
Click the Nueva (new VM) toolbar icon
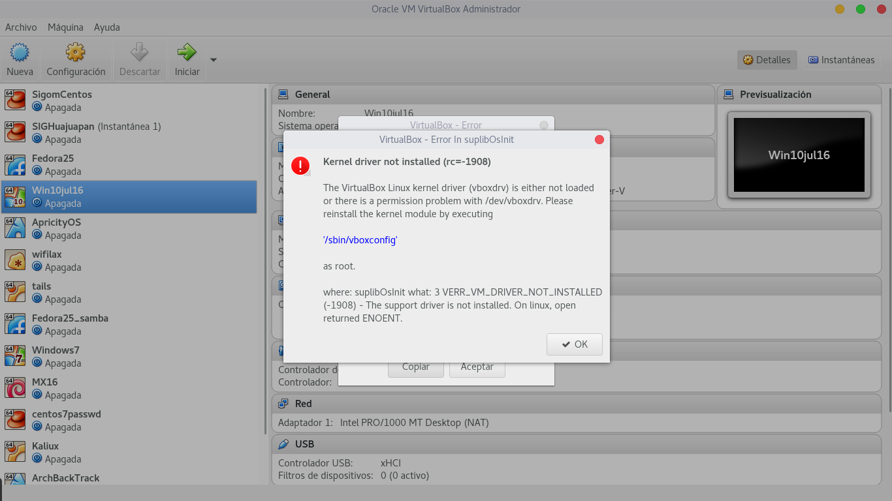click(x=20, y=52)
